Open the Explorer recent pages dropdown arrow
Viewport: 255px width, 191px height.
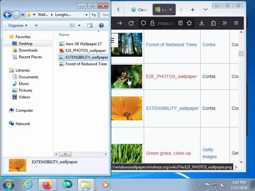click(x=23, y=15)
